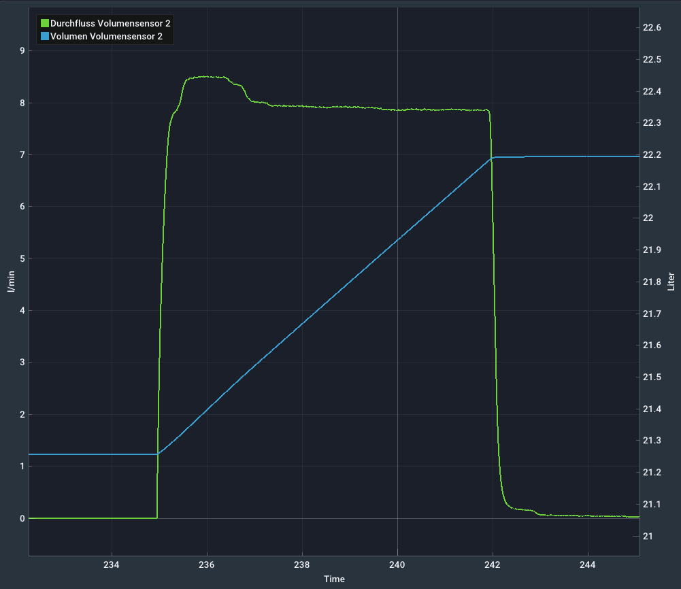
Task: Click the 242 tick on the time axis
Action: coord(493,565)
